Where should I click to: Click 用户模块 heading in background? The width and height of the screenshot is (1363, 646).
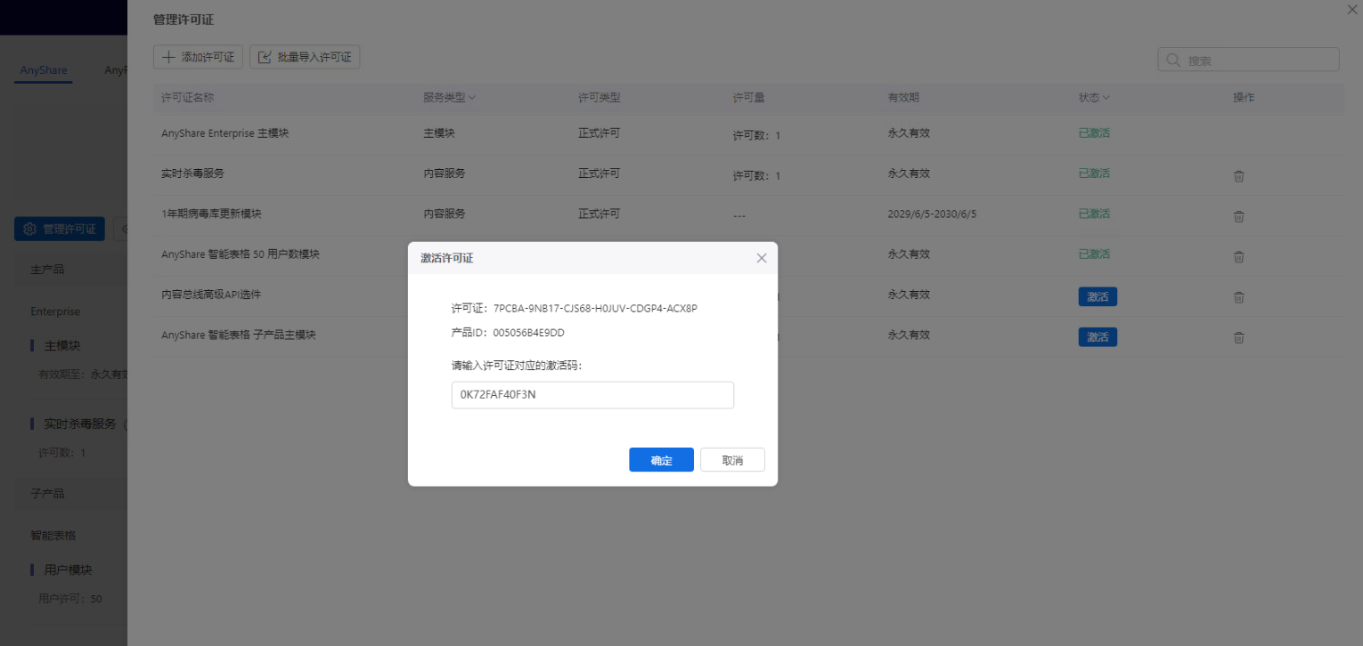coord(69,569)
